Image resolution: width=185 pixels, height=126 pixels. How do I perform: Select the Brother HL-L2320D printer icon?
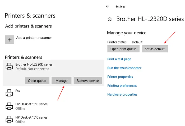[x=9, y=66]
